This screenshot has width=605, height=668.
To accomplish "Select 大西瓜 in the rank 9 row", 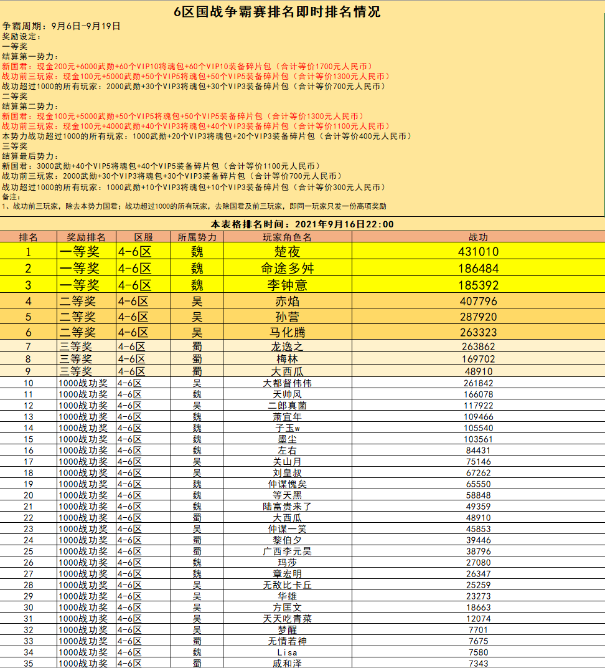I will click(x=287, y=371).
